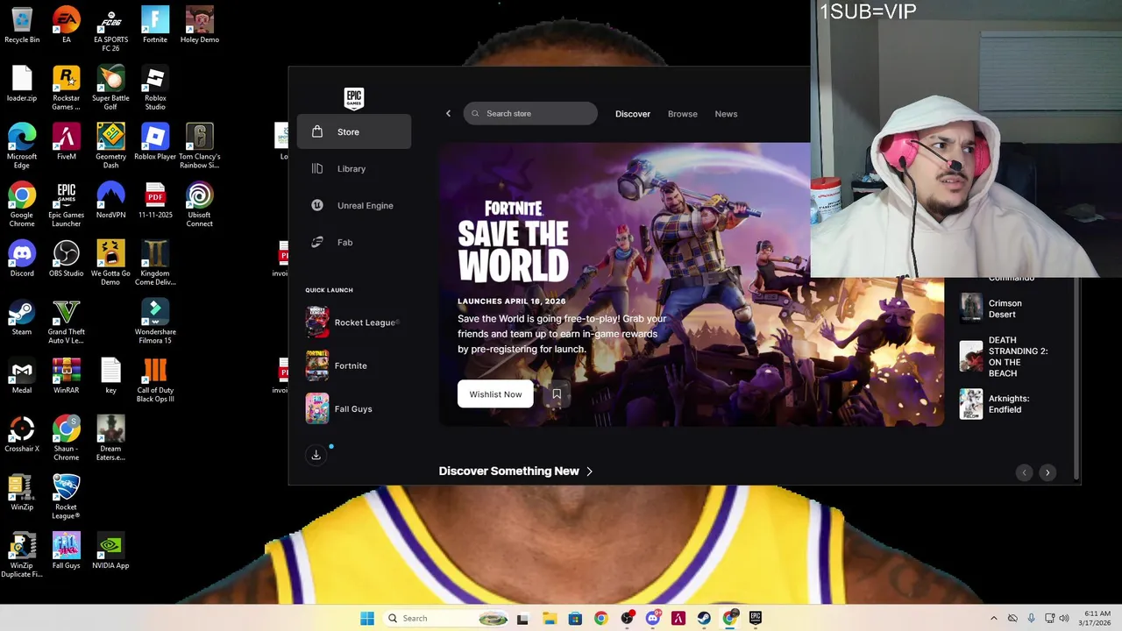
Task: Switch to the News tab
Action: coord(726,114)
